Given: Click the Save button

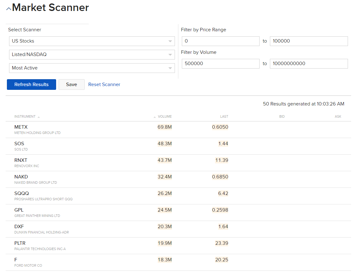Looking at the screenshot, I should pyautogui.click(x=71, y=85).
